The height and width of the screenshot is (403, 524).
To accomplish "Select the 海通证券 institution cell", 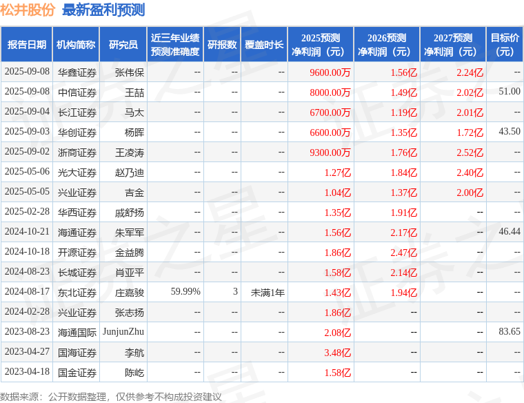I will pos(77,233).
